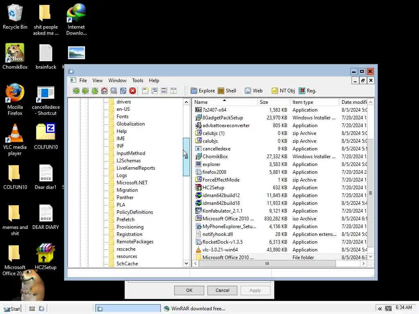Click the file list scroll down arrow
Image resolution: width=419 pixels, height=314 pixels.
371,257
